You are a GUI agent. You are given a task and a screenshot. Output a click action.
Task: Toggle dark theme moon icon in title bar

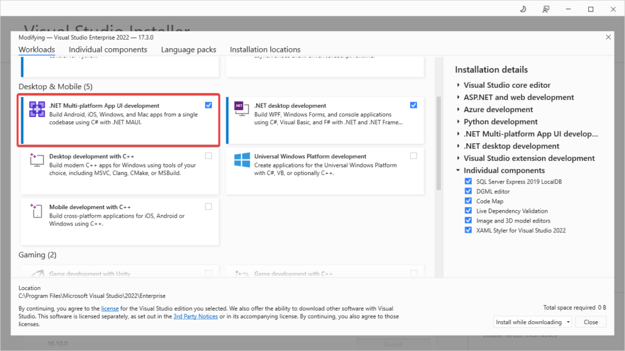(523, 9)
